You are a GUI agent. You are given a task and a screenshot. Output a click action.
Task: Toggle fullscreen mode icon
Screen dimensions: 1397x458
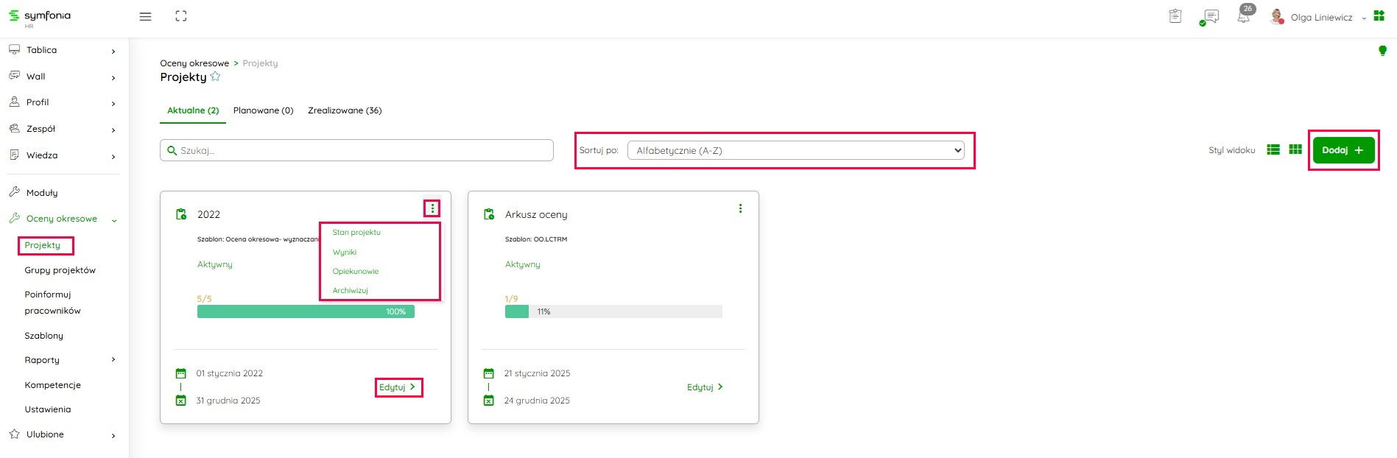click(181, 16)
